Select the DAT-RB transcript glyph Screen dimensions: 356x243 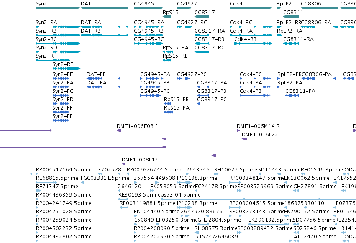tap(105, 35)
